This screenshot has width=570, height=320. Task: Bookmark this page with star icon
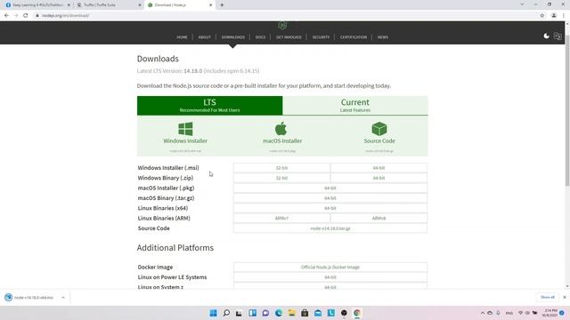(x=542, y=16)
